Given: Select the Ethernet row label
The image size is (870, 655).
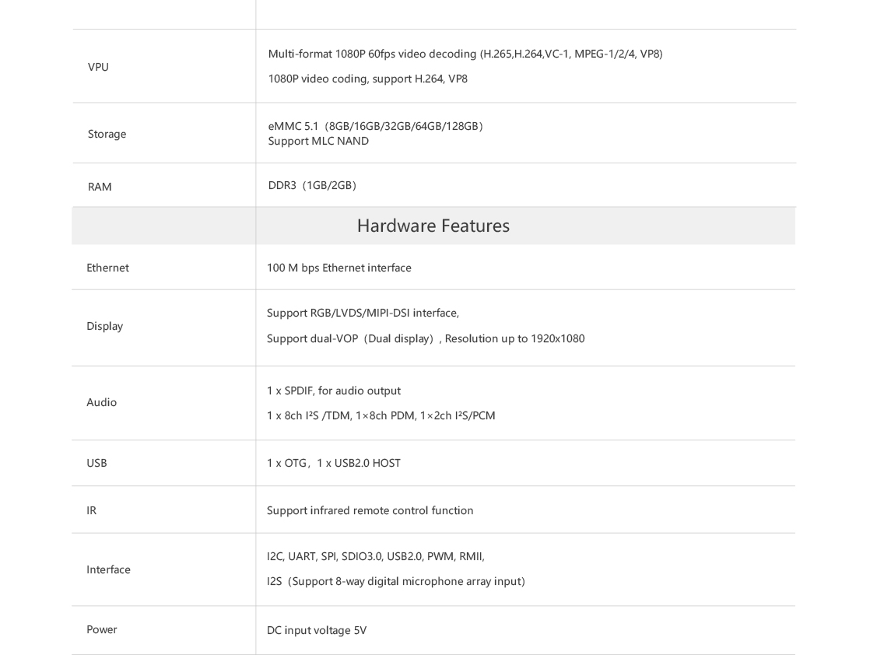Looking at the screenshot, I should coord(107,268).
